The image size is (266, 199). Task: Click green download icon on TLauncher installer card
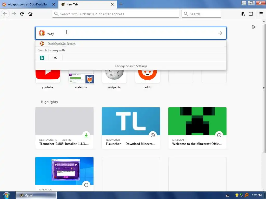86,135
